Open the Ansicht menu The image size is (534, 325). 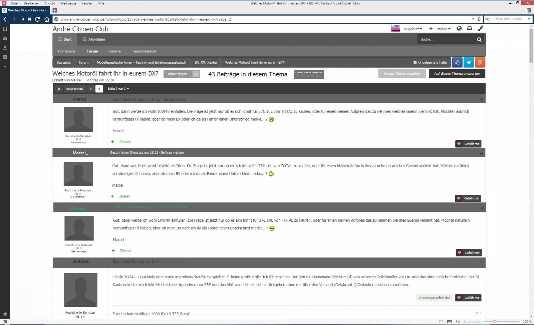click(50, 3)
